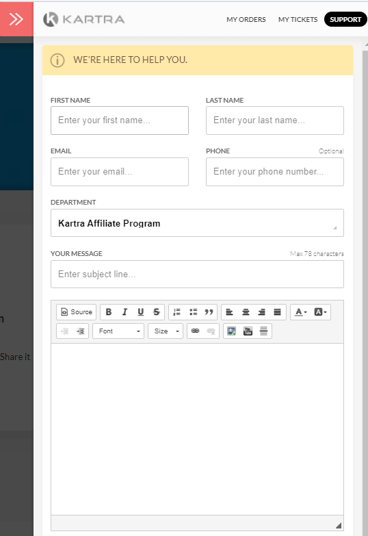Embed a YouTube video
This screenshot has width=368, height=536.
[x=248, y=331]
